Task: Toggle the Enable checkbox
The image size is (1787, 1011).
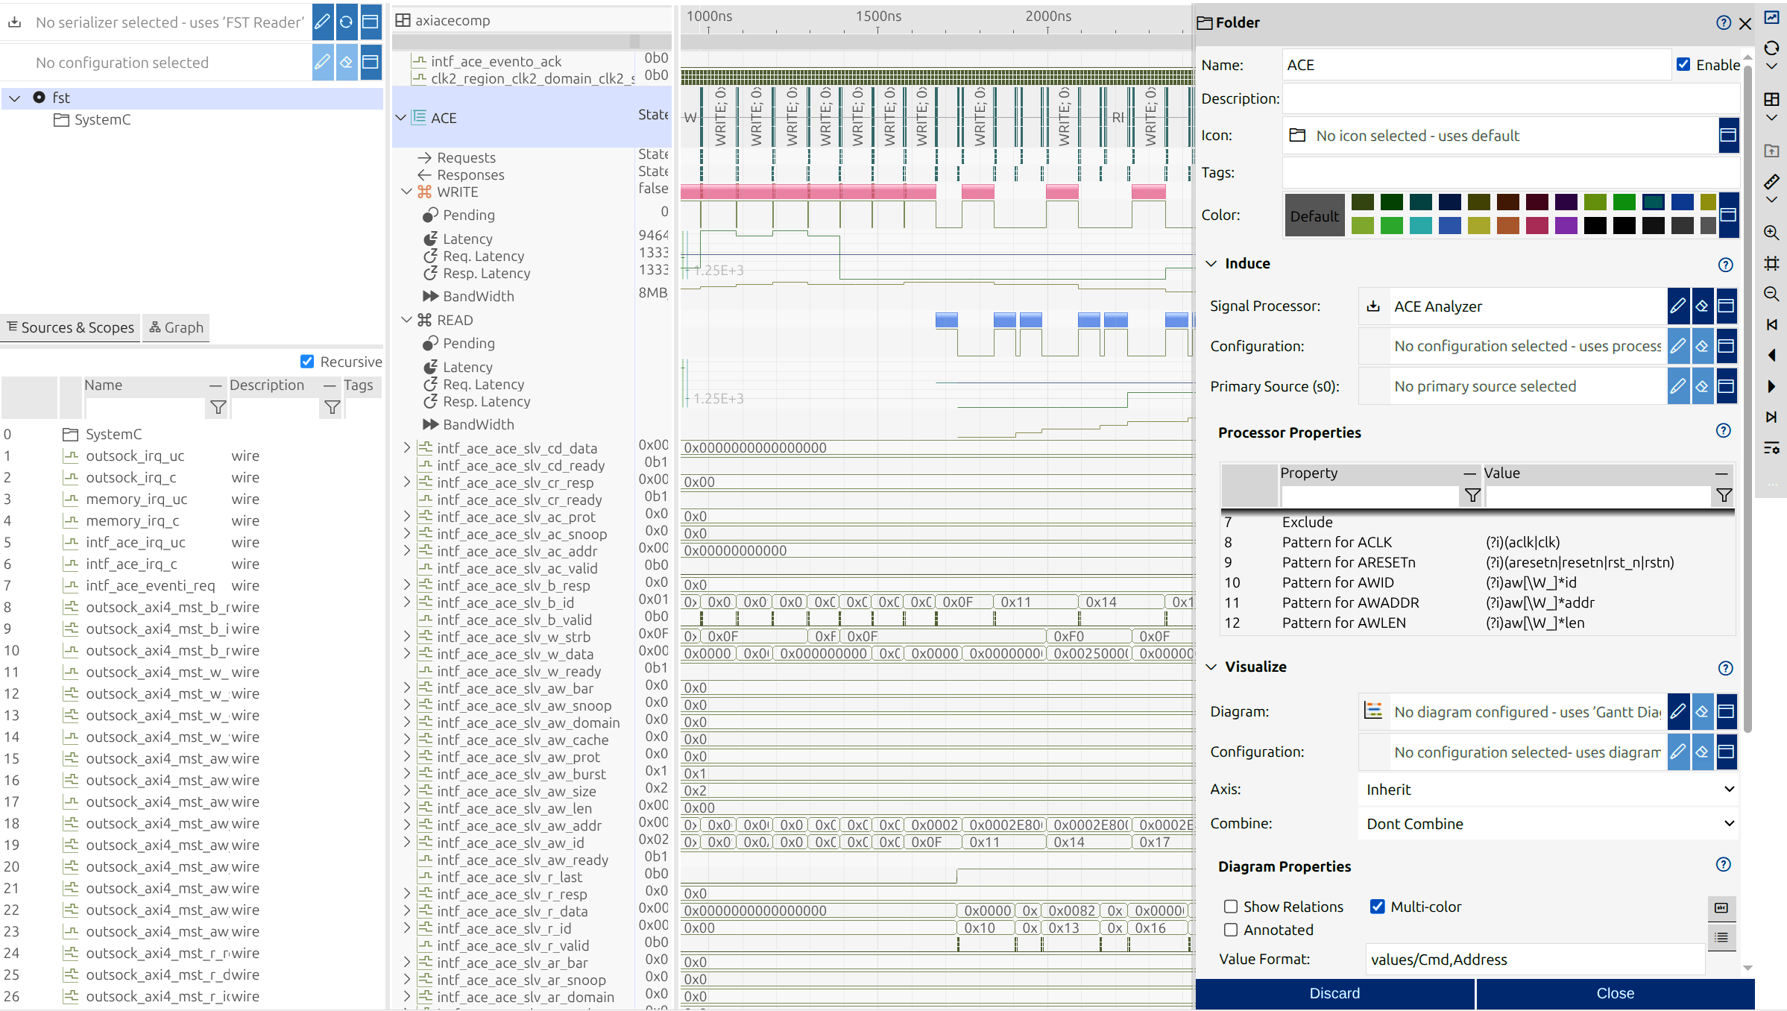Action: [1683, 64]
